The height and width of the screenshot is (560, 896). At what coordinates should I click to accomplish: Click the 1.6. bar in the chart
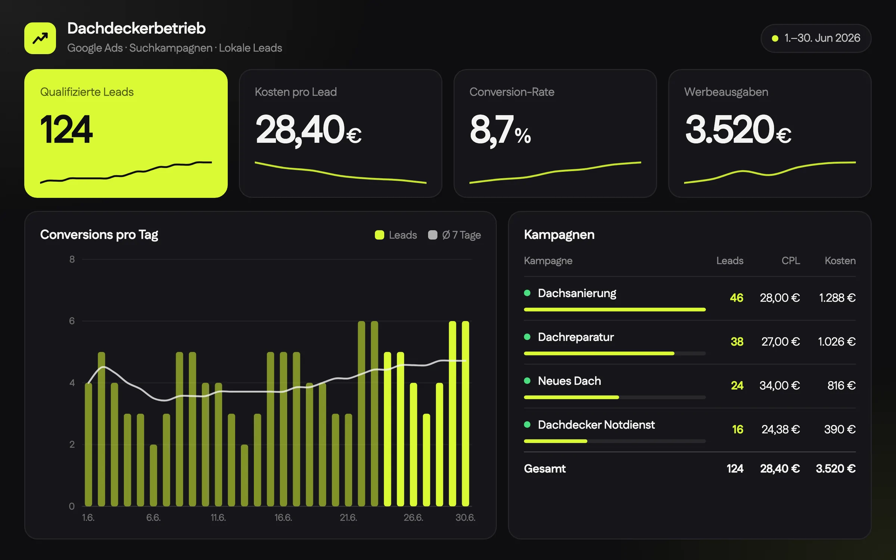[88, 444]
